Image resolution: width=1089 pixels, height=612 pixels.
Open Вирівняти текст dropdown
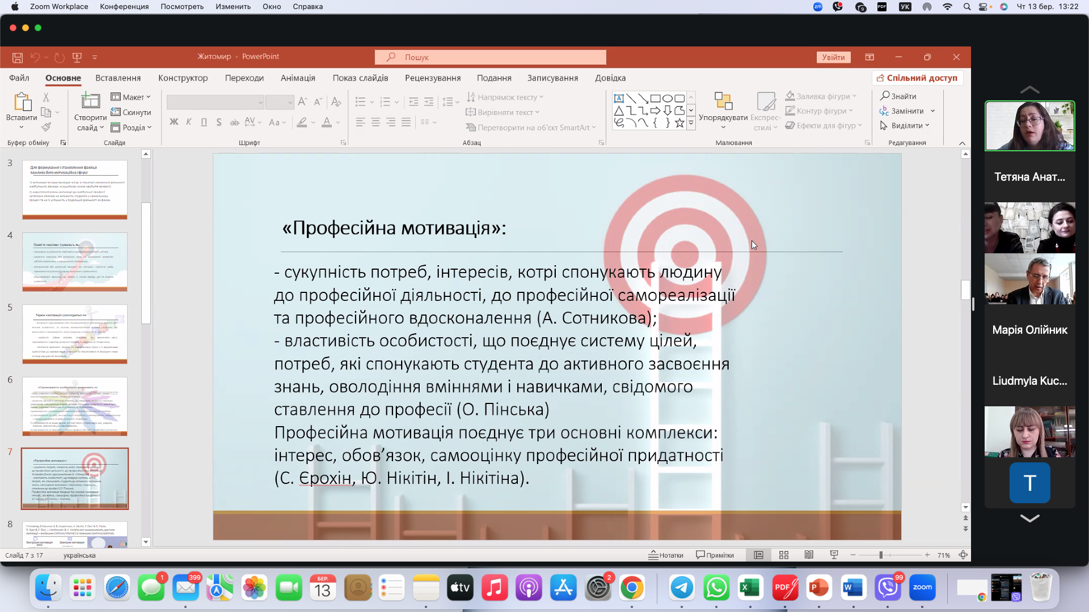pyautogui.click(x=503, y=112)
